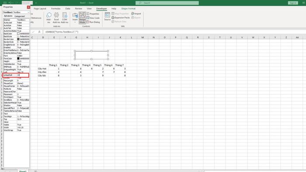Select the cell labeled Cây táo
Image resolution: width=306 pixels, height=172 pixels.
(x=43, y=76)
